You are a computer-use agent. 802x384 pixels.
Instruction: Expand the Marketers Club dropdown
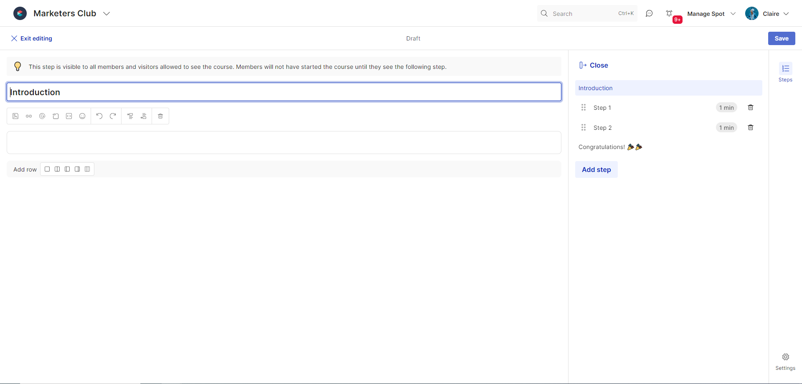[107, 14]
